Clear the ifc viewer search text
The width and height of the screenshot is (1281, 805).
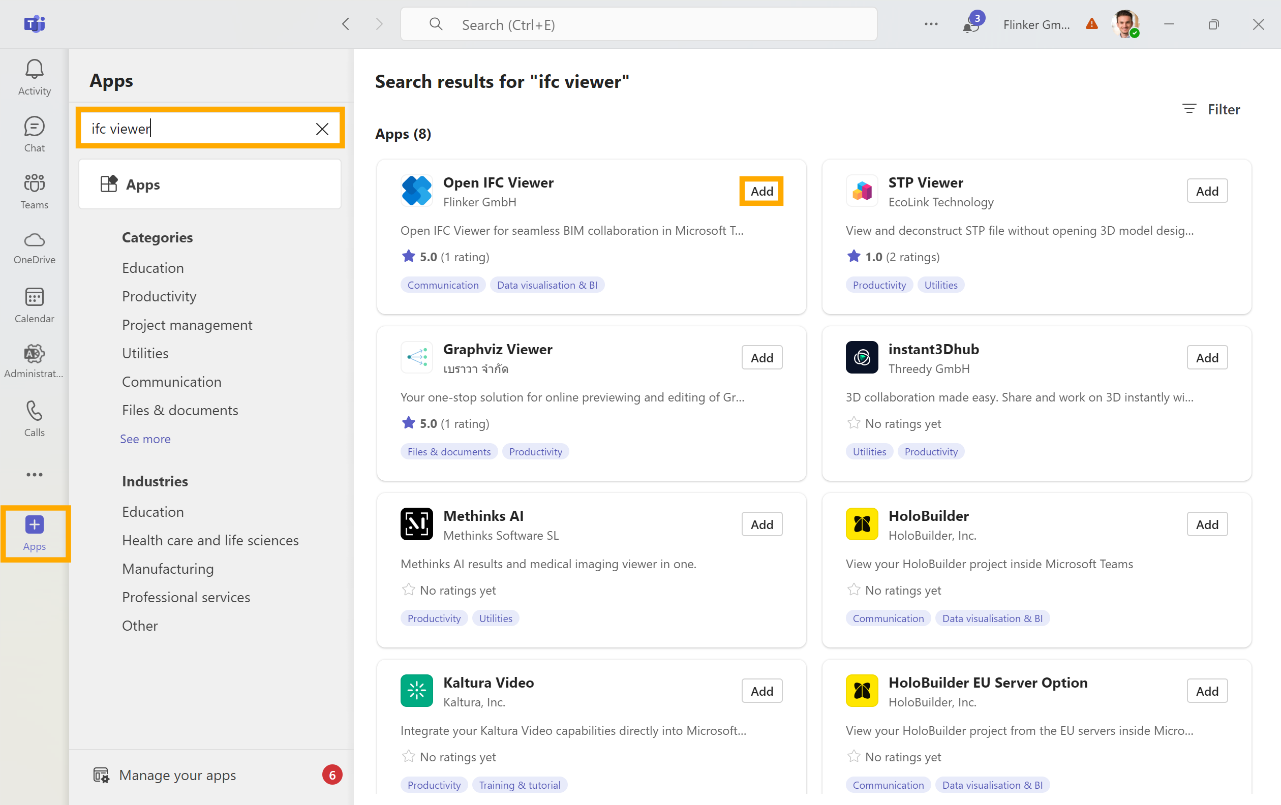tap(322, 129)
